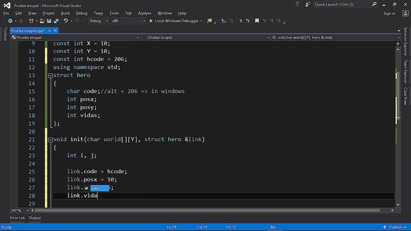The height and width of the screenshot is (231, 411).
Task: Open the Test menu
Action: tap(128, 13)
